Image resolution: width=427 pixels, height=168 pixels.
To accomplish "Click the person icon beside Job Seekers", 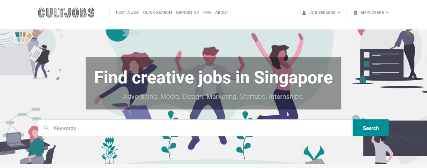I will click(304, 13).
